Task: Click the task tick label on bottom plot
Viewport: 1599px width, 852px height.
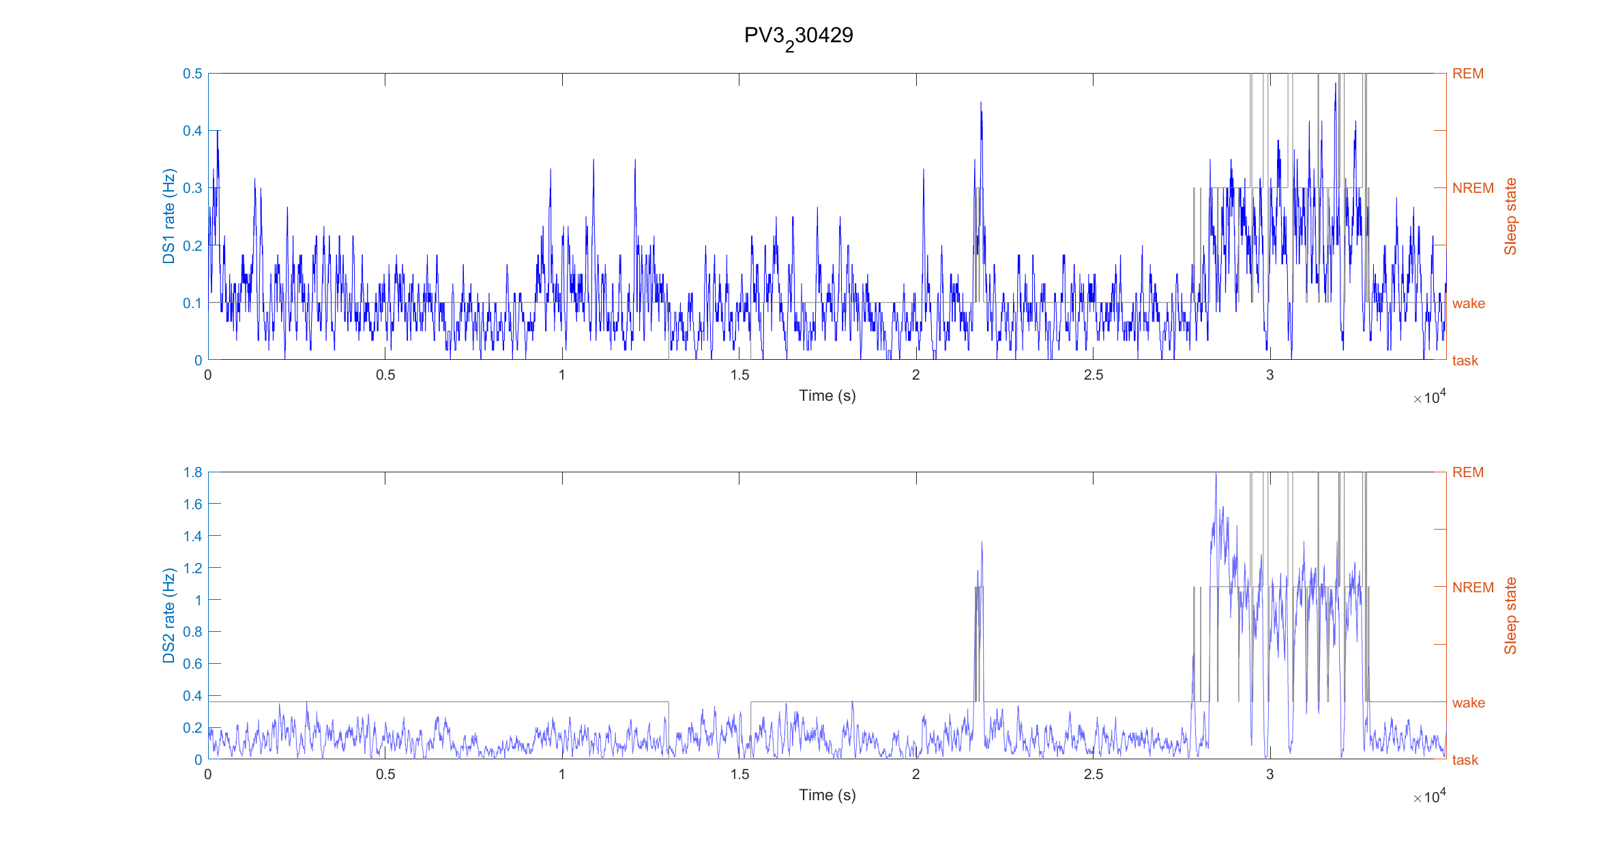Action: pyautogui.click(x=1465, y=760)
